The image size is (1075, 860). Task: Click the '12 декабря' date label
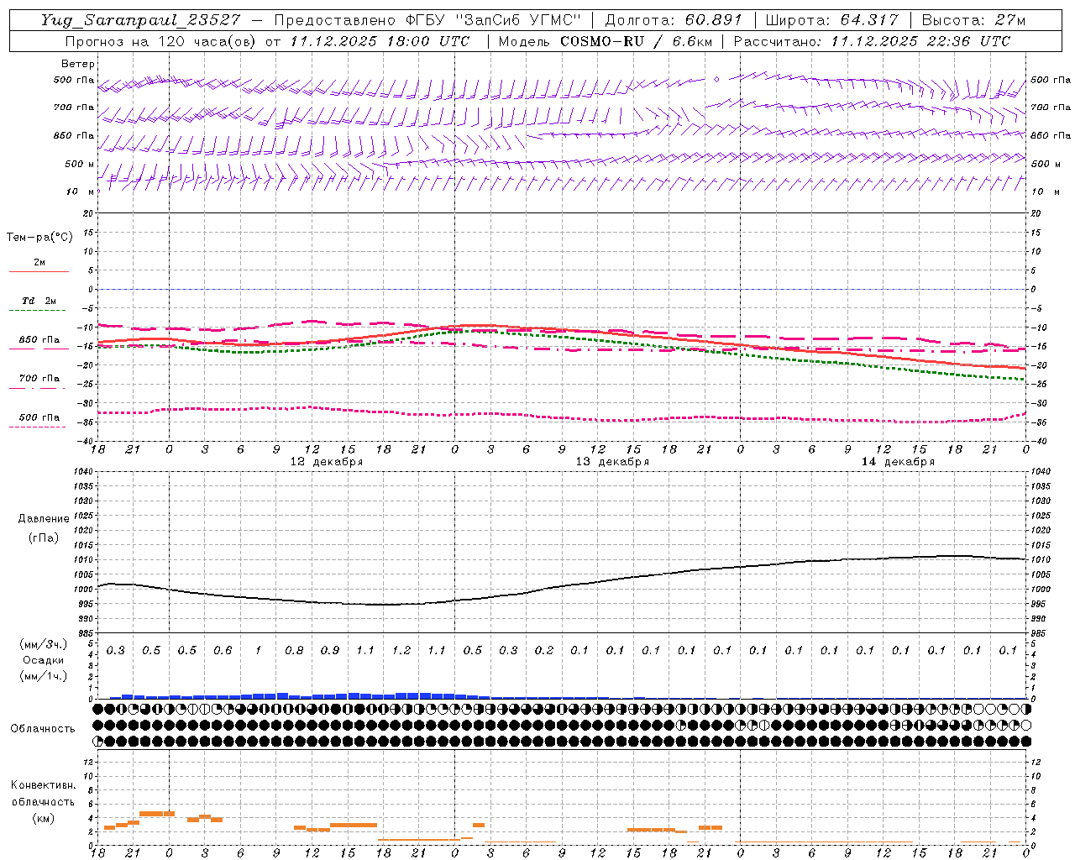(327, 462)
